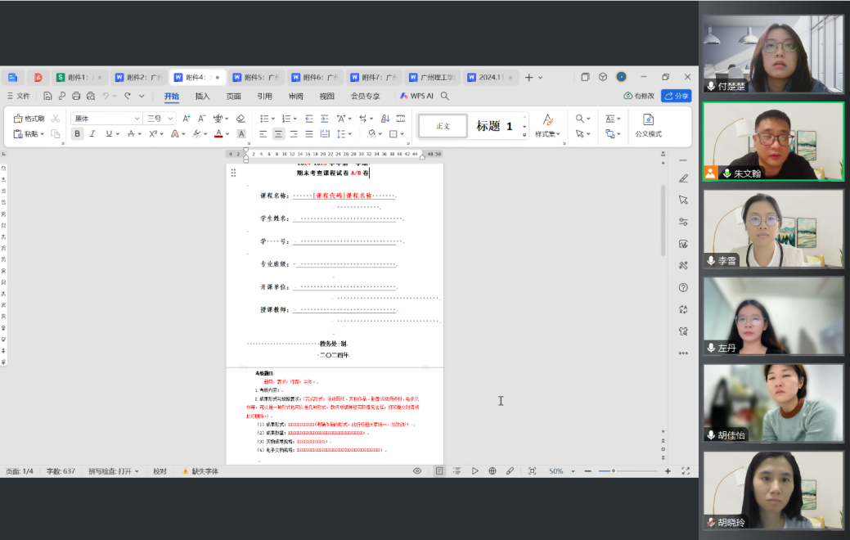
Task: Switch to the 附件5 document tab
Action: tap(255, 78)
